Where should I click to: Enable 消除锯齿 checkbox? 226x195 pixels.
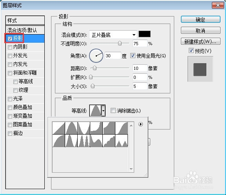tap(113, 111)
